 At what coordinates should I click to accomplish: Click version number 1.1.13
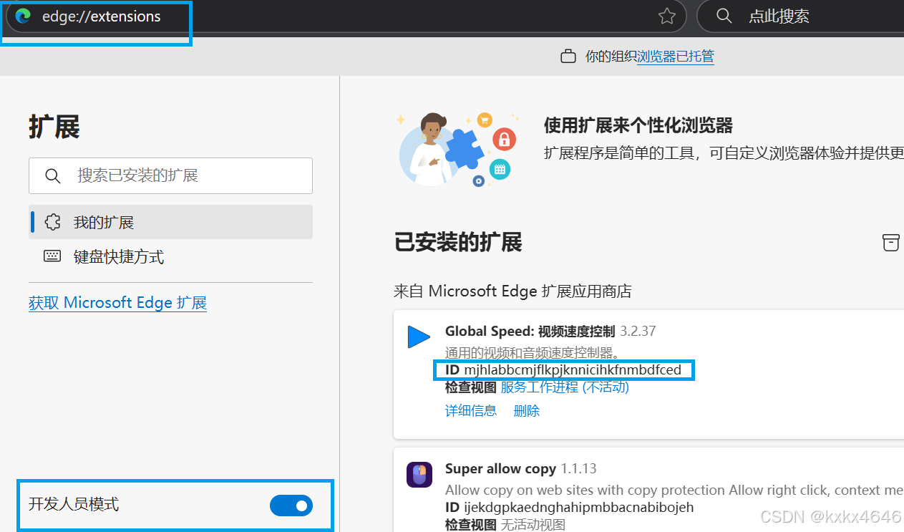[578, 469]
